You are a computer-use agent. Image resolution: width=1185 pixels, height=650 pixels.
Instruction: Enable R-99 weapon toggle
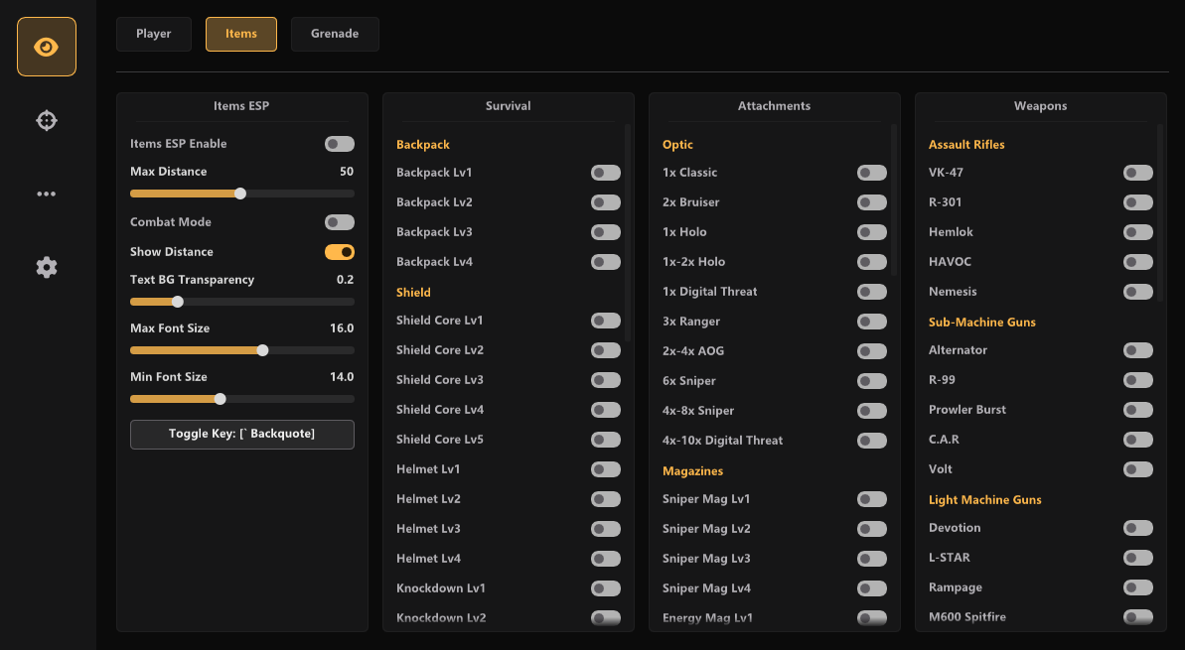pos(1137,380)
